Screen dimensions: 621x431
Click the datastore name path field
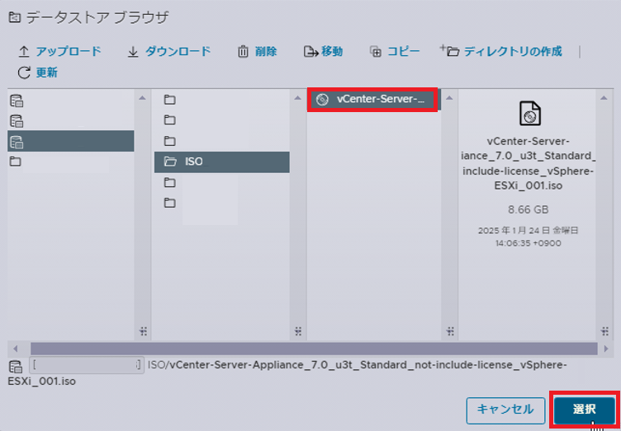pyautogui.click(x=87, y=366)
